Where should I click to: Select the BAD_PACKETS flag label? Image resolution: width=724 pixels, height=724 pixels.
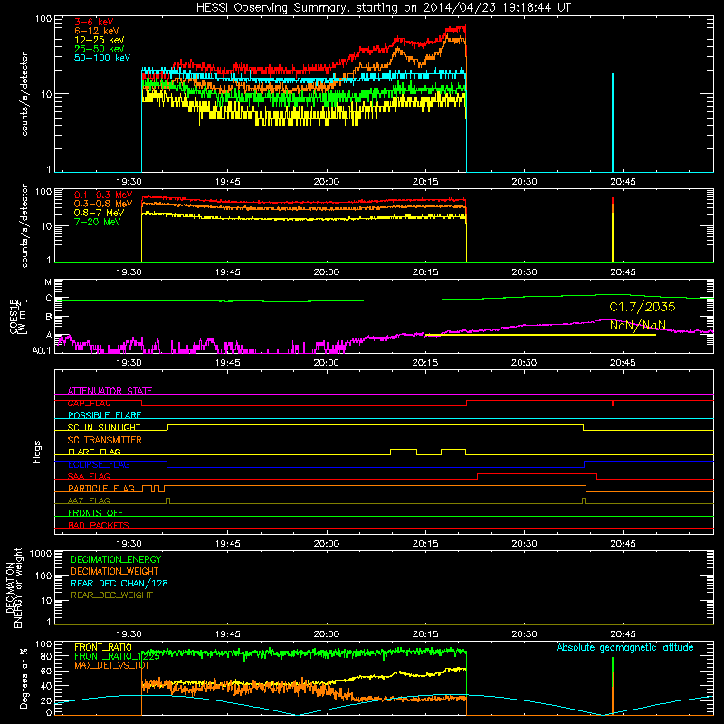[99, 525]
